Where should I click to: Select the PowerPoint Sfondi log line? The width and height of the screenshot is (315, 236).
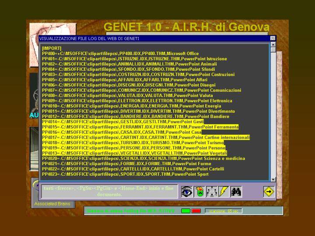pos(128,69)
